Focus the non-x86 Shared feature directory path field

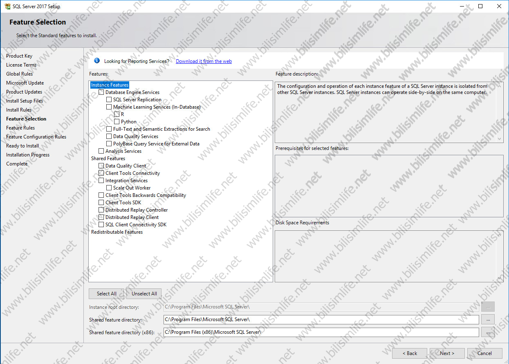pos(321,319)
